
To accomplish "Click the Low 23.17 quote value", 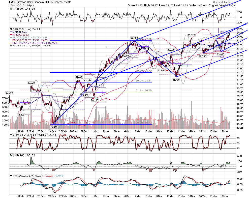I will [x=166, y=5].
